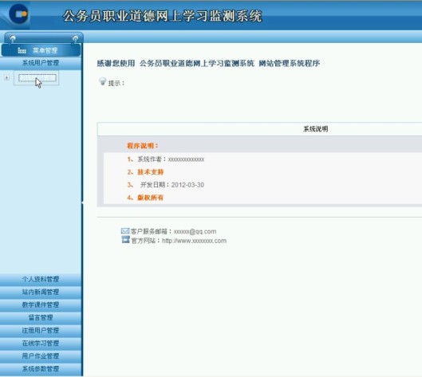Image resolution: width=422 pixels, height=377 pixels.
Task: Expand the 个人资料管理 menu section
Action: [41, 280]
